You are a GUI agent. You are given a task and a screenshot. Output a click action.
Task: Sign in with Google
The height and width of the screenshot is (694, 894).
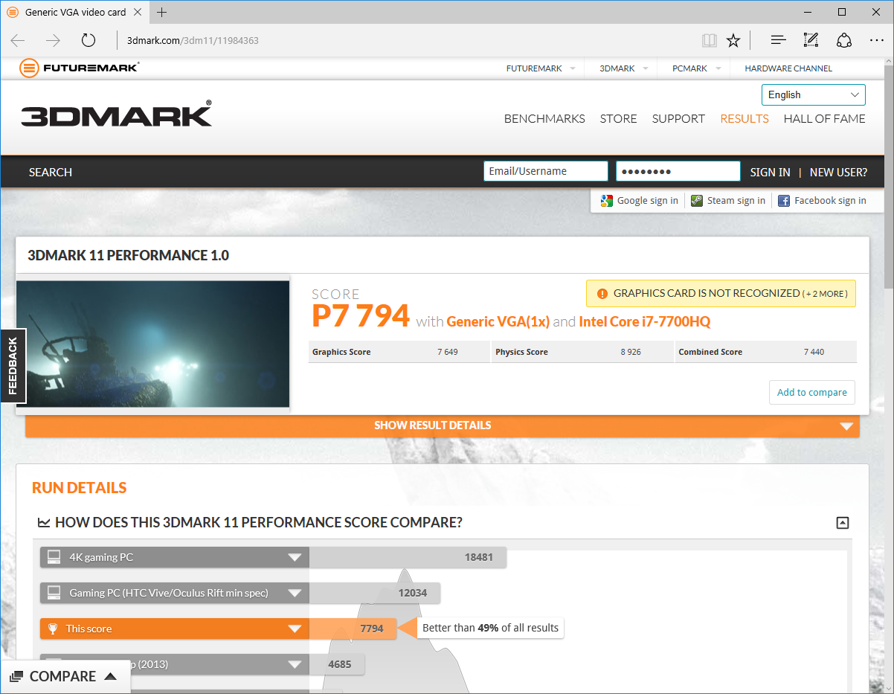click(x=640, y=200)
